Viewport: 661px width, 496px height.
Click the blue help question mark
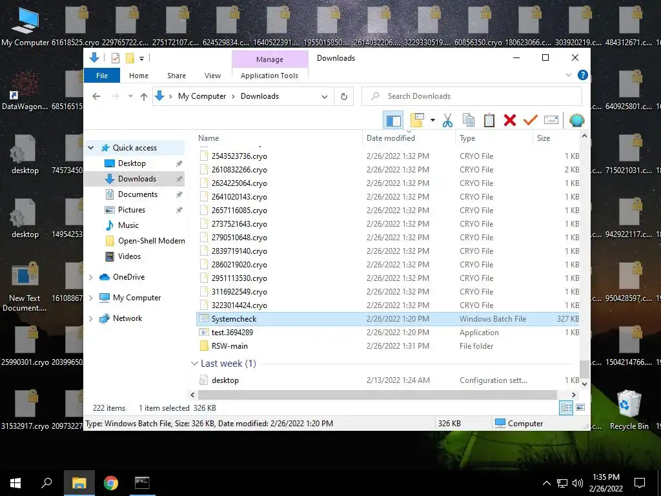tap(583, 75)
